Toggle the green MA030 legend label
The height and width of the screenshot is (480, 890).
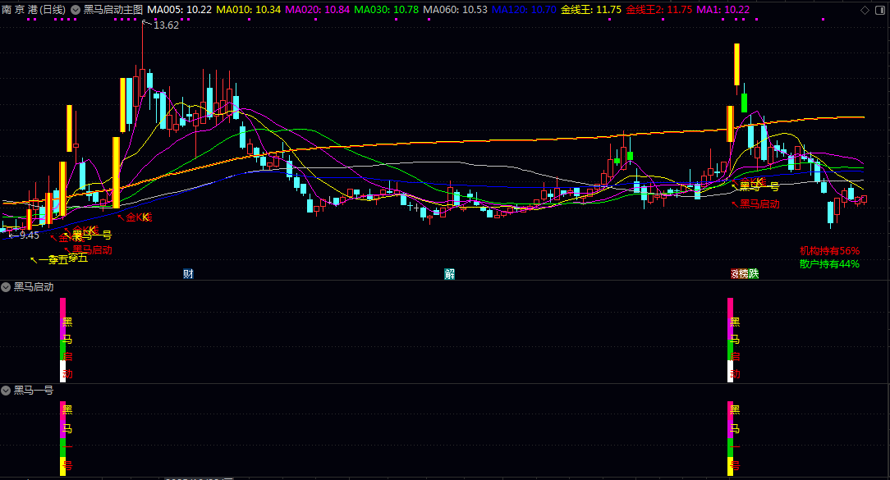pos(387,10)
